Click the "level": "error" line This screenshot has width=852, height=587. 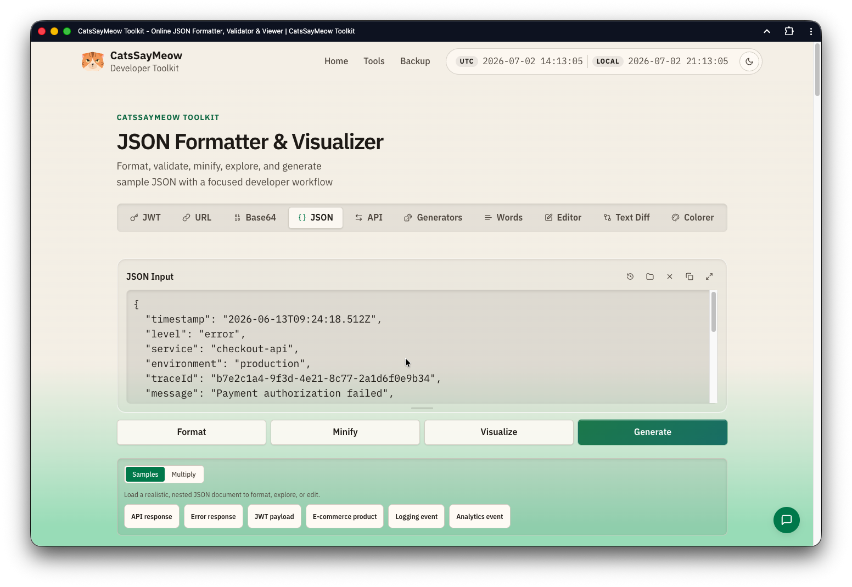[x=195, y=334]
